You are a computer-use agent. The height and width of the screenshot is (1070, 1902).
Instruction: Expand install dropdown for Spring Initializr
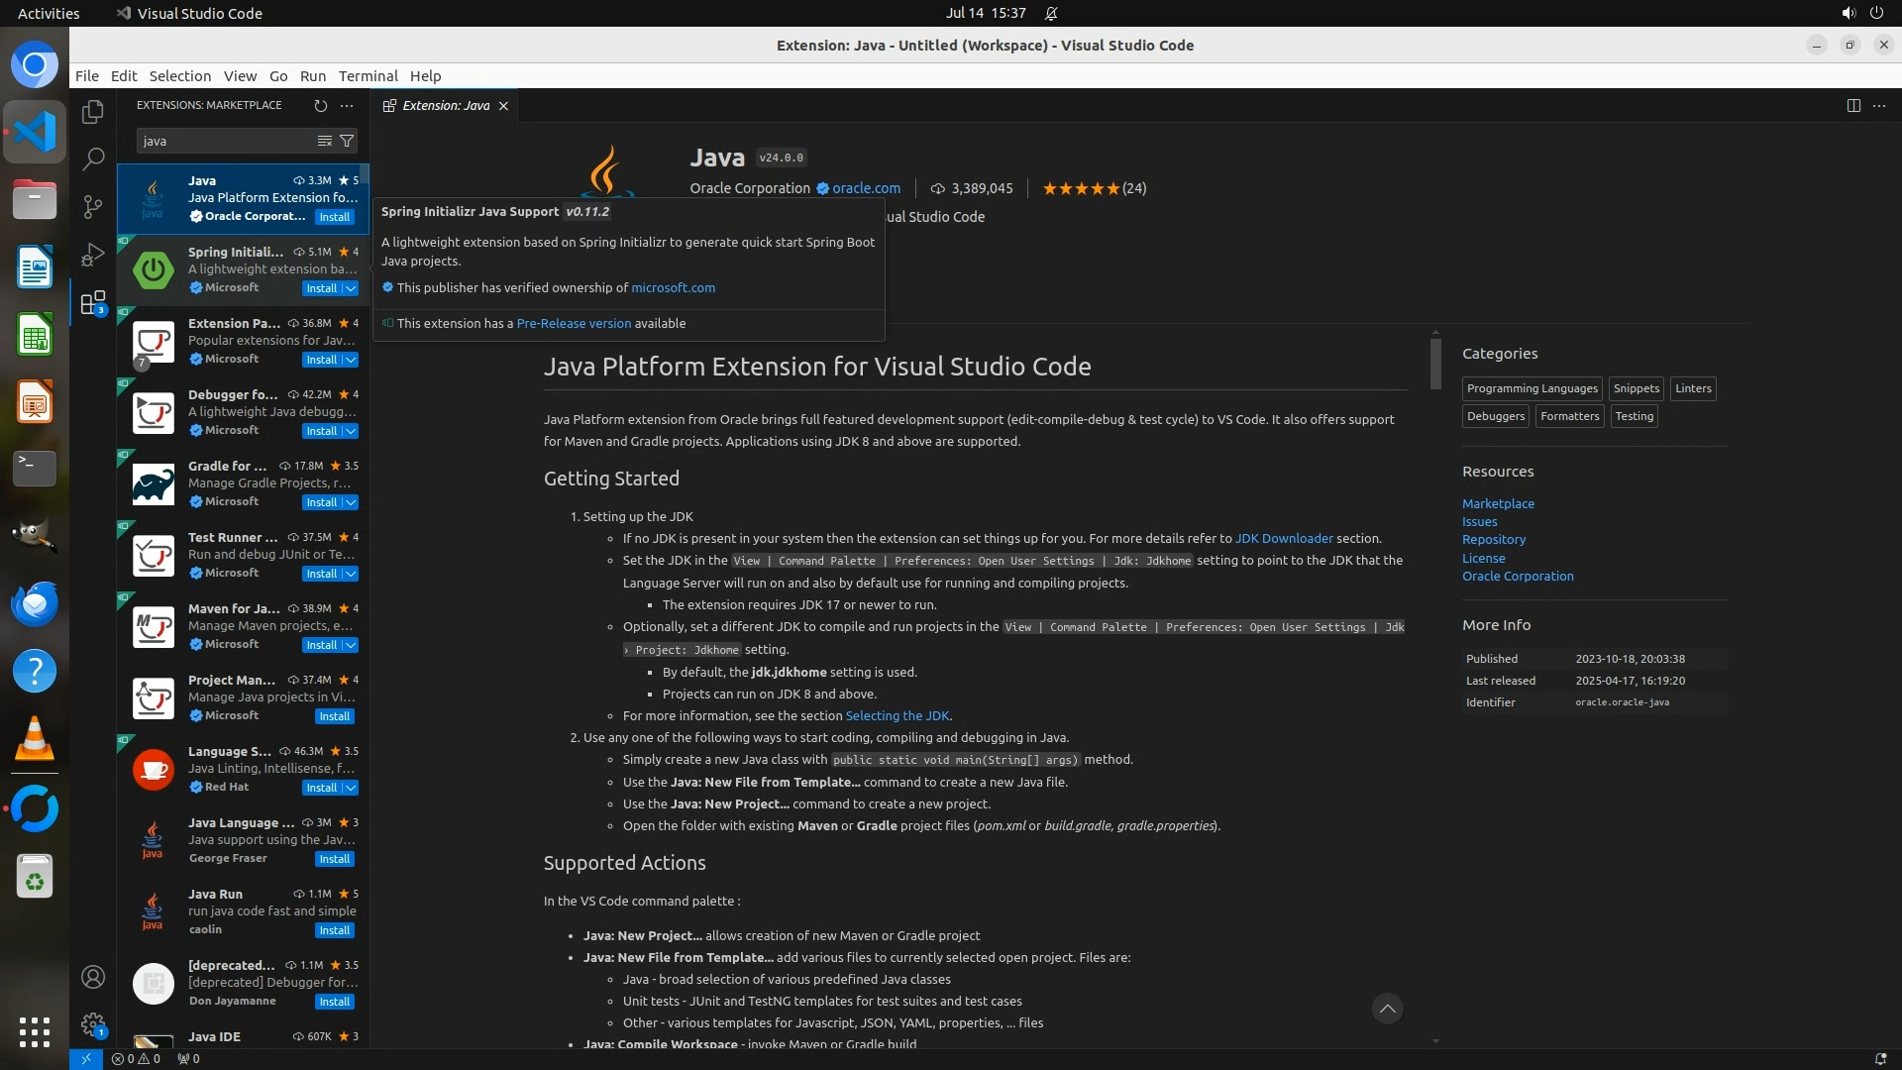click(x=351, y=288)
